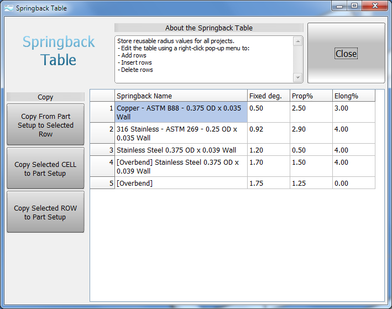Click the Prop% column header
Viewport: 392px width, 309px height.
pos(311,96)
